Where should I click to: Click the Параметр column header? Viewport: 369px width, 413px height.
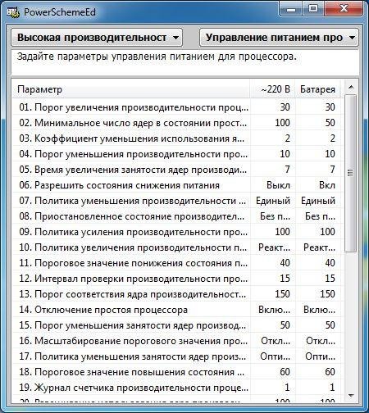[x=131, y=89]
